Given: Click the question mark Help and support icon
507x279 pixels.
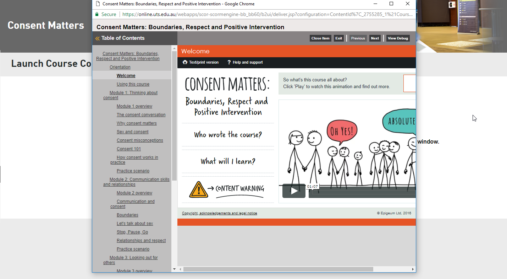Looking at the screenshot, I should (x=229, y=62).
